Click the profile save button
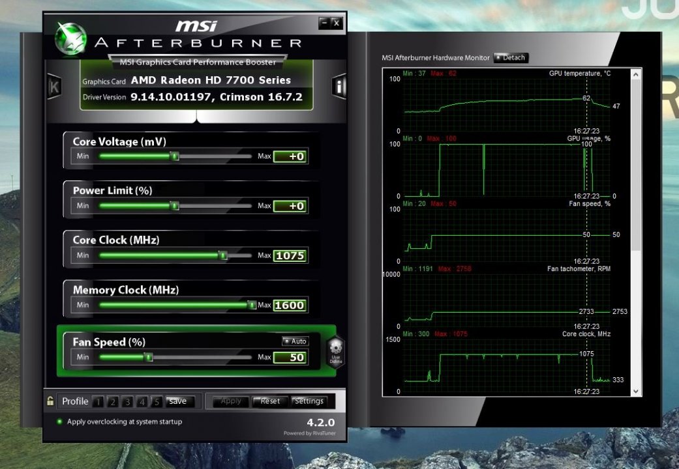The image size is (679, 469). pyautogui.click(x=179, y=401)
